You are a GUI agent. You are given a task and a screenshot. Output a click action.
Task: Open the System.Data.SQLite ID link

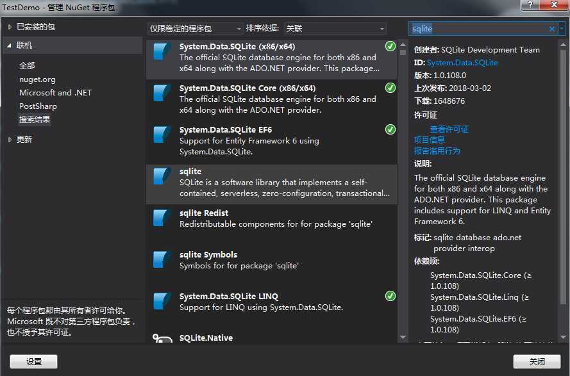(462, 63)
